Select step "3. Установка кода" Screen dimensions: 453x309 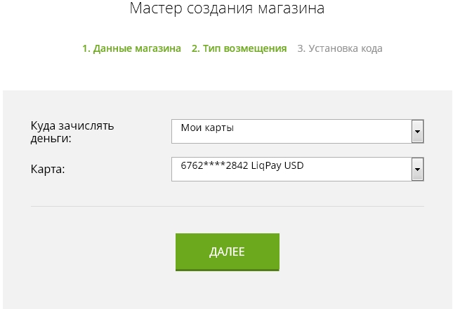pyautogui.click(x=340, y=48)
